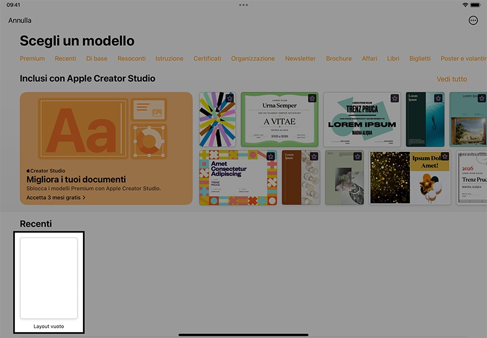Select the Recenti category tab
The width and height of the screenshot is (487, 338).
pos(66,58)
